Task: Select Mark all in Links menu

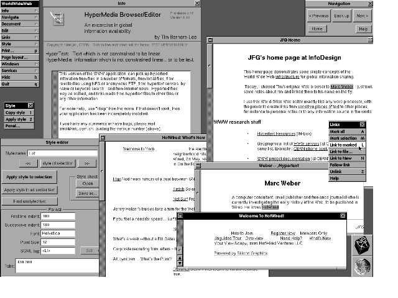Action: (x=347, y=132)
